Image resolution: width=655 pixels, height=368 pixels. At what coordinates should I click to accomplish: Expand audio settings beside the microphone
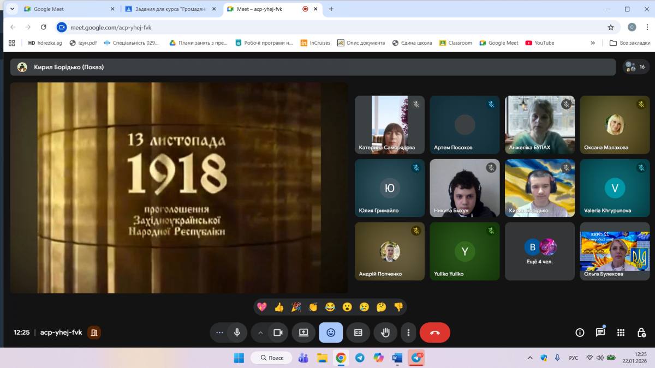[x=219, y=333]
